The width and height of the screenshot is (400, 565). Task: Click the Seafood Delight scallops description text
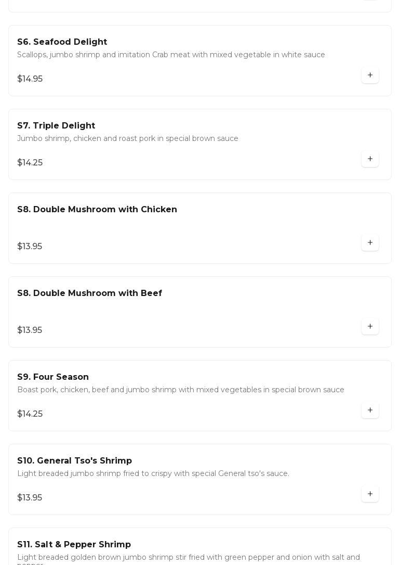pyautogui.click(x=171, y=55)
